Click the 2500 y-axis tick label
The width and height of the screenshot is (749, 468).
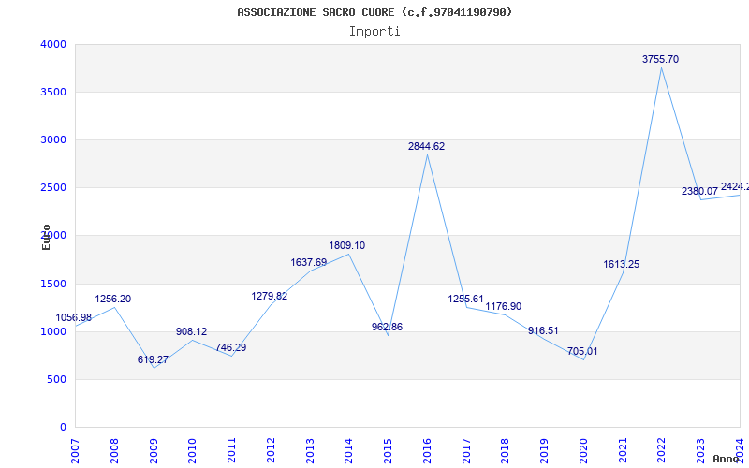point(53,188)
